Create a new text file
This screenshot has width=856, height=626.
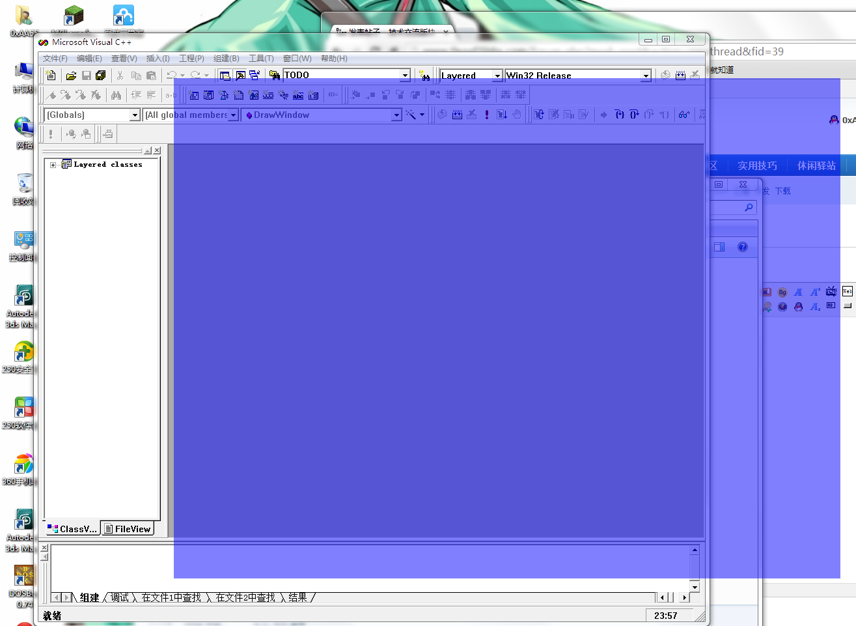(x=51, y=75)
